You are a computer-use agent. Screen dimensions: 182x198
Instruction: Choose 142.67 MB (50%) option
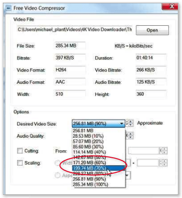(98, 157)
